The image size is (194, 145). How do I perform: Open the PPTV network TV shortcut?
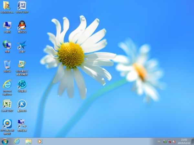pyautogui.click(x=7, y=124)
